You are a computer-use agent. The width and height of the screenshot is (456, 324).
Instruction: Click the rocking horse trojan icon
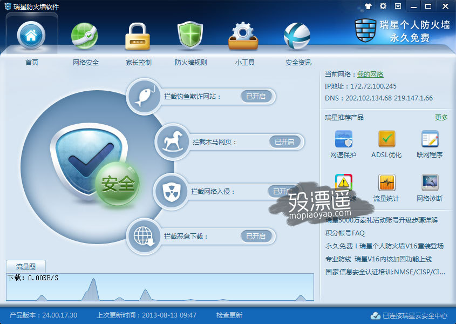pos(173,142)
